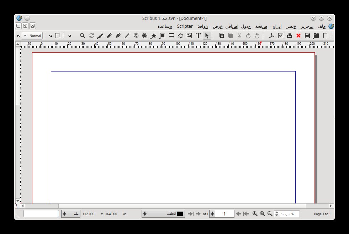Select the Image Frame tool
The height and width of the screenshot is (234, 349).
(189, 36)
